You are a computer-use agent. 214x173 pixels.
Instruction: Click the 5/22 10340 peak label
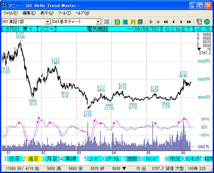tap(20, 36)
